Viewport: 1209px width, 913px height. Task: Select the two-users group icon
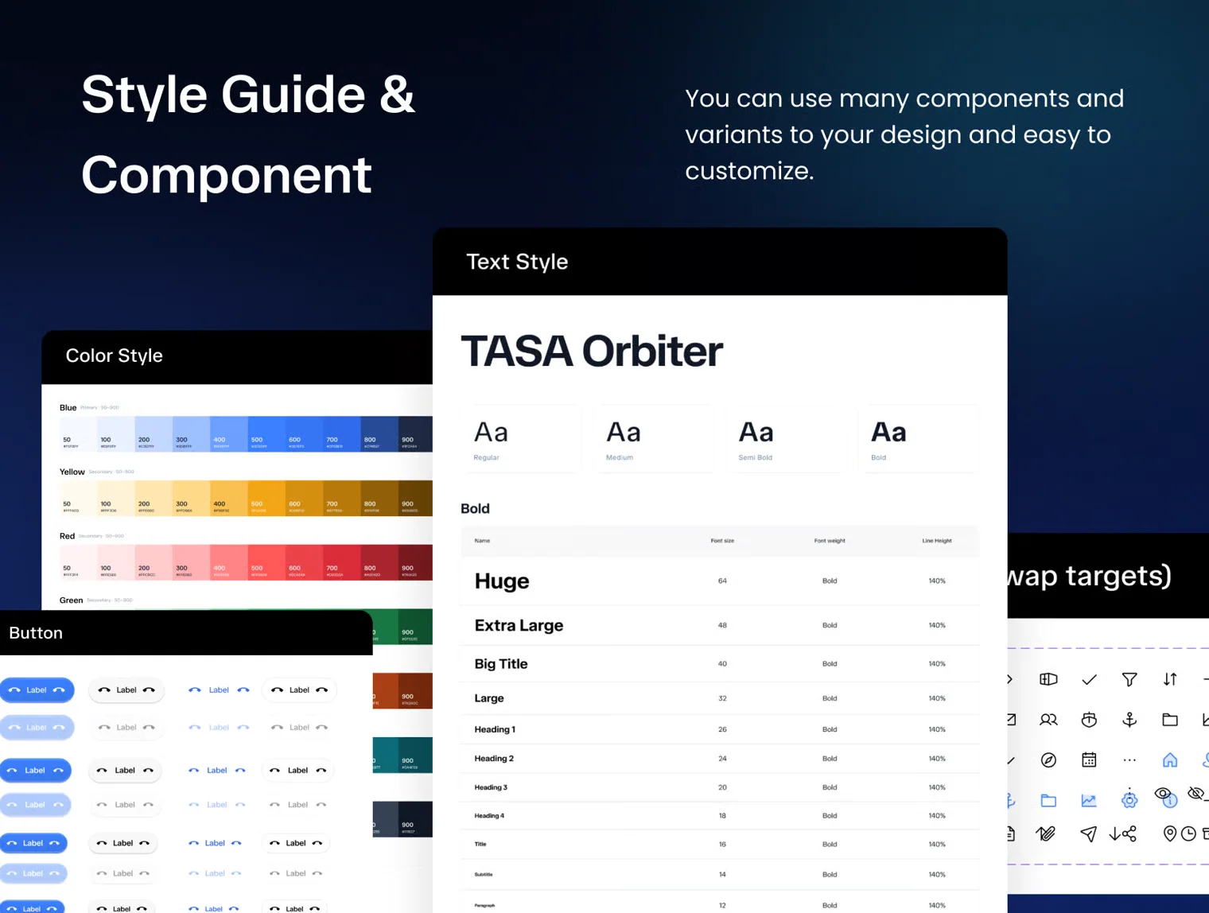[1048, 720]
